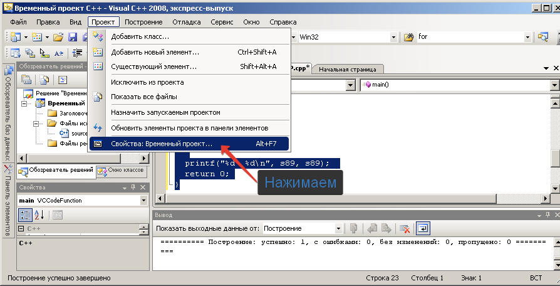Open the 'Обозреватель баз данных' side tab
560x286 pixels.
click(x=8, y=114)
